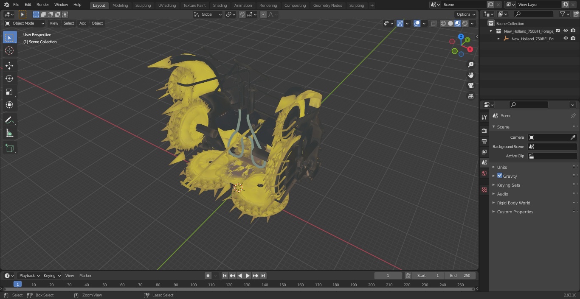The width and height of the screenshot is (580, 299).
Task: Open the Tool properties tab
Action: 484,117
